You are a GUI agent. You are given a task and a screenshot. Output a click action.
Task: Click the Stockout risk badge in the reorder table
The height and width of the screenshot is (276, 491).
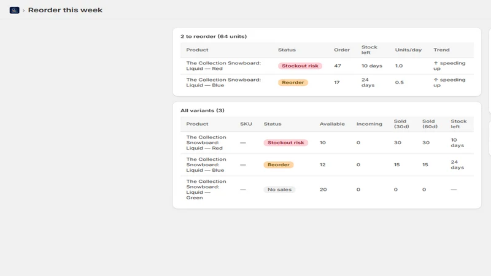click(x=300, y=66)
